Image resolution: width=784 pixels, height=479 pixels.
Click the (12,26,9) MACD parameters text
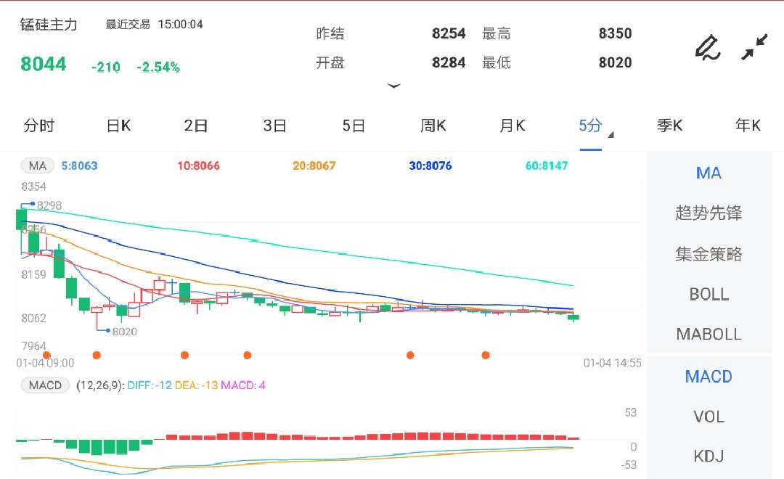(x=100, y=385)
